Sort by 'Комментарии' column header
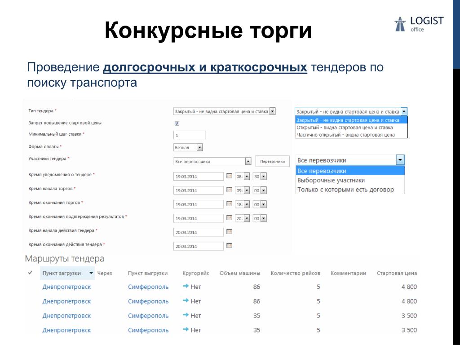 click(x=348, y=273)
